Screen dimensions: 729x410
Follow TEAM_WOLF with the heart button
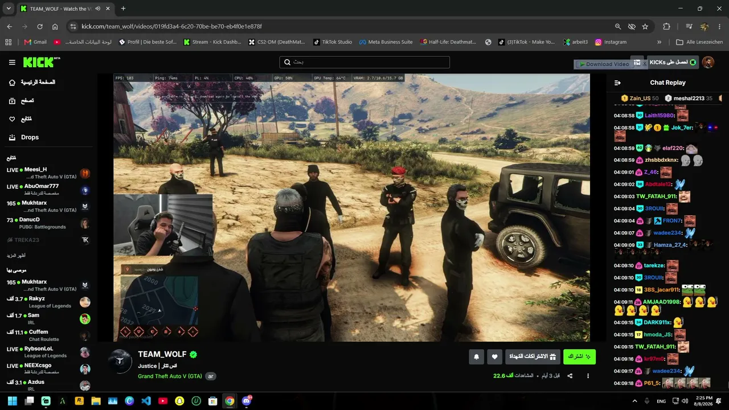pyautogui.click(x=494, y=357)
